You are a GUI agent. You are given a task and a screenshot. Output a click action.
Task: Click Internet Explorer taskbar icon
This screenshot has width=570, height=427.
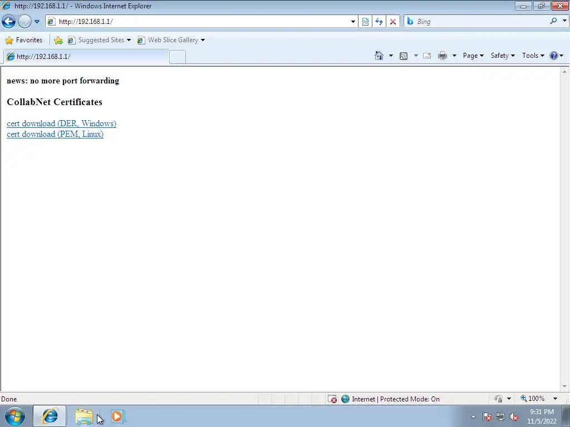pyautogui.click(x=50, y=416)
